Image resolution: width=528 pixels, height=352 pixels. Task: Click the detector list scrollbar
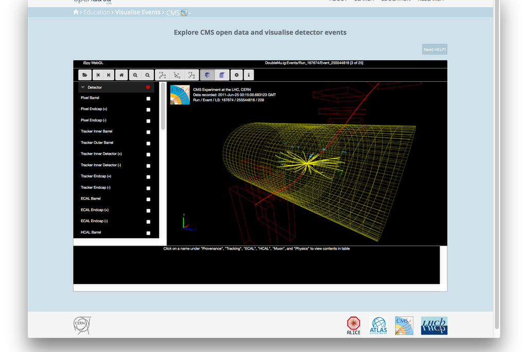[x=163, y=106]
